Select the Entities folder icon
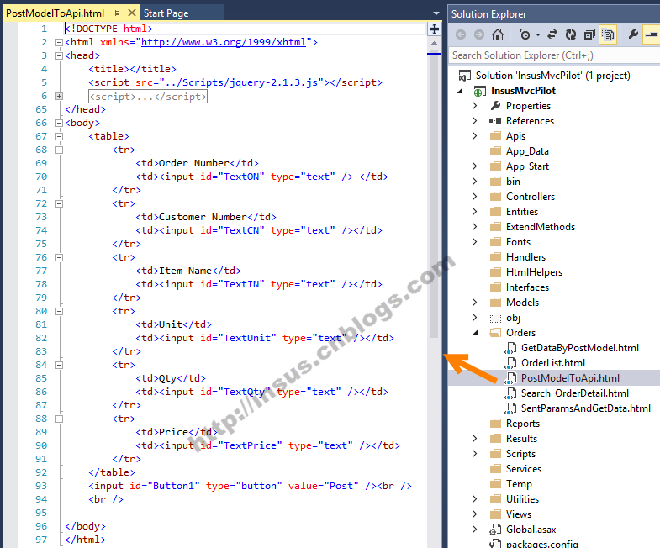Image resolution: width=660 pixels, height=548 pixels. click(x=496, y=212)
